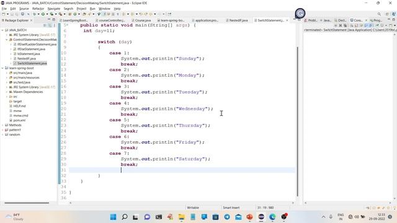Collapse the learn-spring-boot project node

(x=2, y=68)
